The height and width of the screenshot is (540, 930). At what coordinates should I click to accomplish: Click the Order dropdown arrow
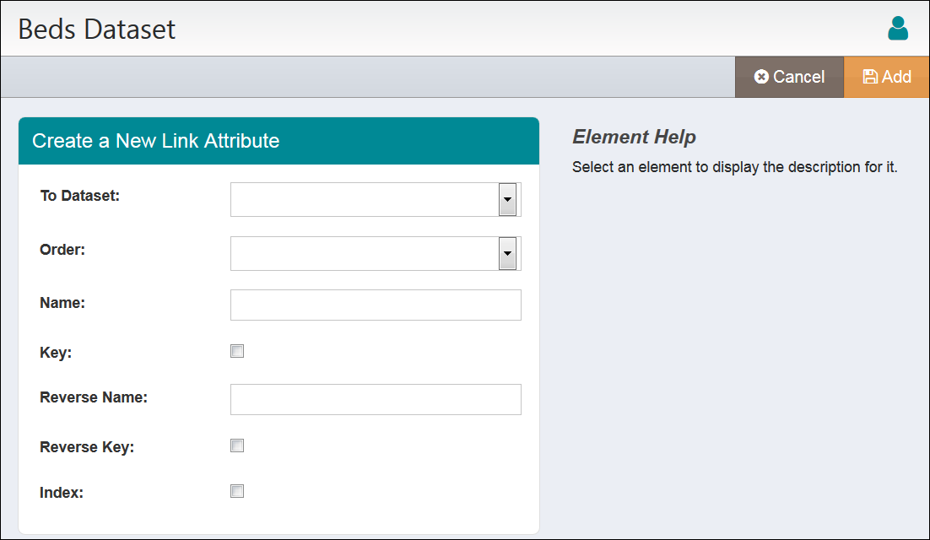pyautogui.click(x=509, y=253)
